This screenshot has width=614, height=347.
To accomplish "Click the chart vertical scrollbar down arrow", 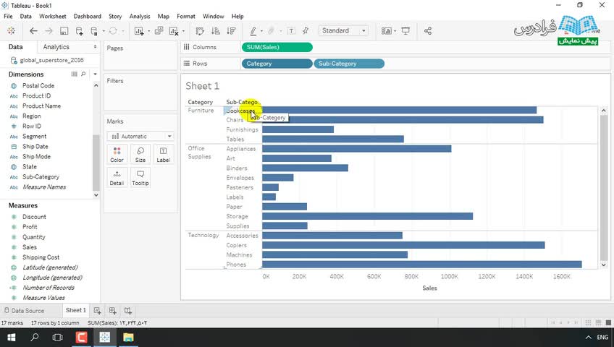I will pyautogui.click(x=603, y=265).
